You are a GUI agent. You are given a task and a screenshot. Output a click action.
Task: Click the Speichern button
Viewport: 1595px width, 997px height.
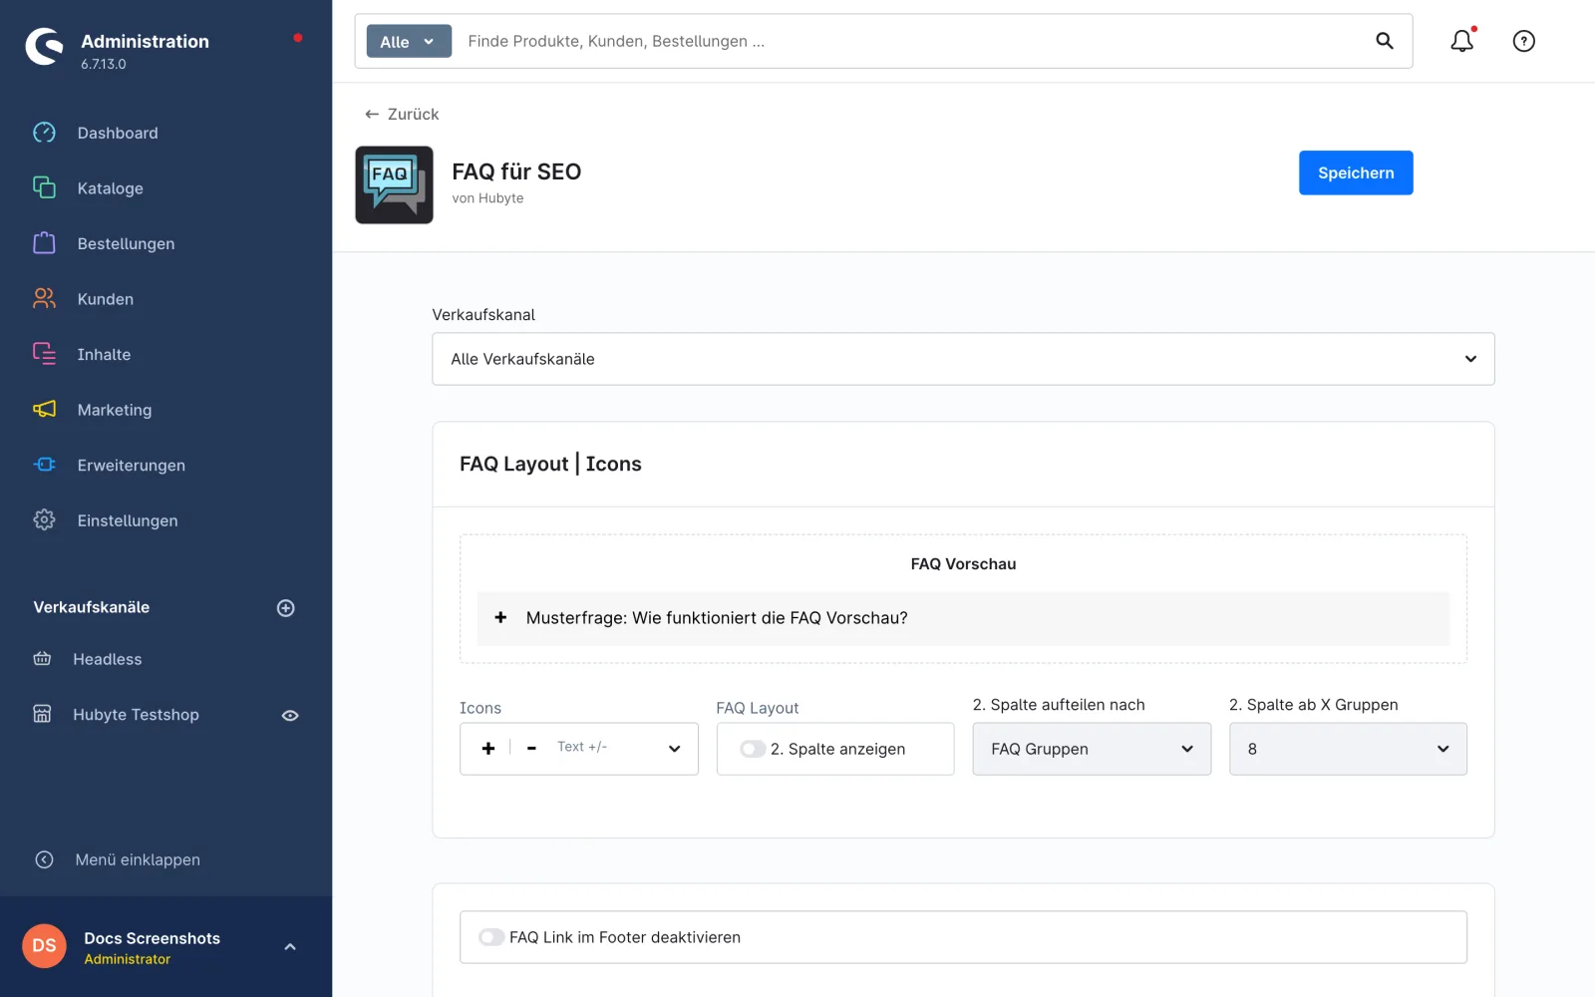1356,172
